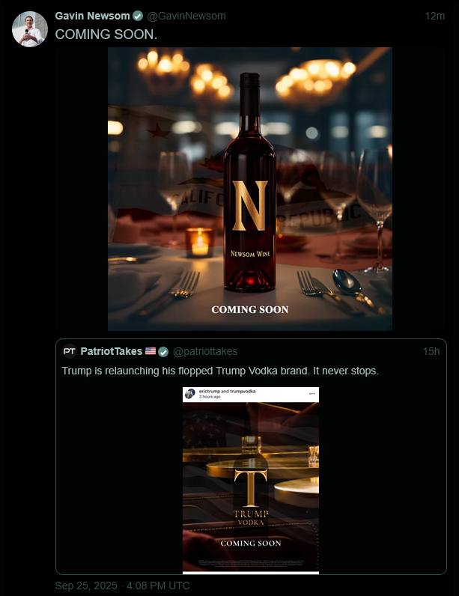Viewport: 459px width, 596px height.
Task: Open the Gavin Newsom display name link
Action: click(92, 16)
